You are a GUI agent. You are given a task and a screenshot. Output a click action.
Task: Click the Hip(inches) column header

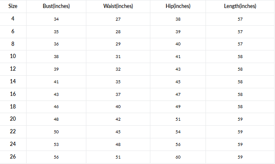tap(178, 6)
